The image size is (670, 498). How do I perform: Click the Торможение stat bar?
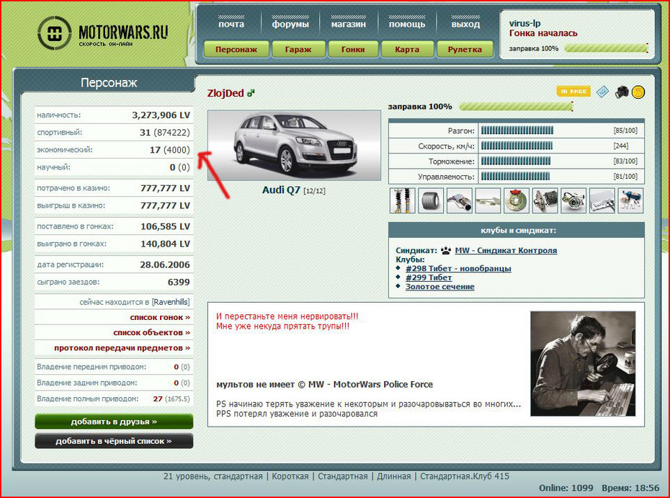point(516,161)
